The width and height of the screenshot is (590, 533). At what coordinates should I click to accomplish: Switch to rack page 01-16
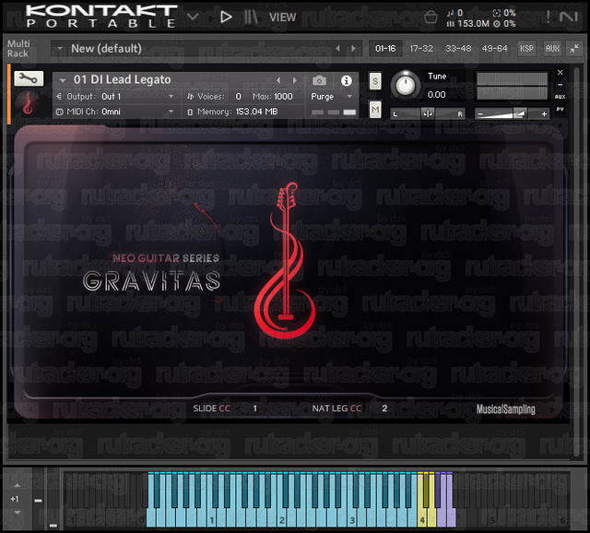point(385,49)
